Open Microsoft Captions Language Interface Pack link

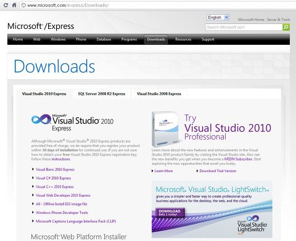pyautogui.click(x=76, y=221)
